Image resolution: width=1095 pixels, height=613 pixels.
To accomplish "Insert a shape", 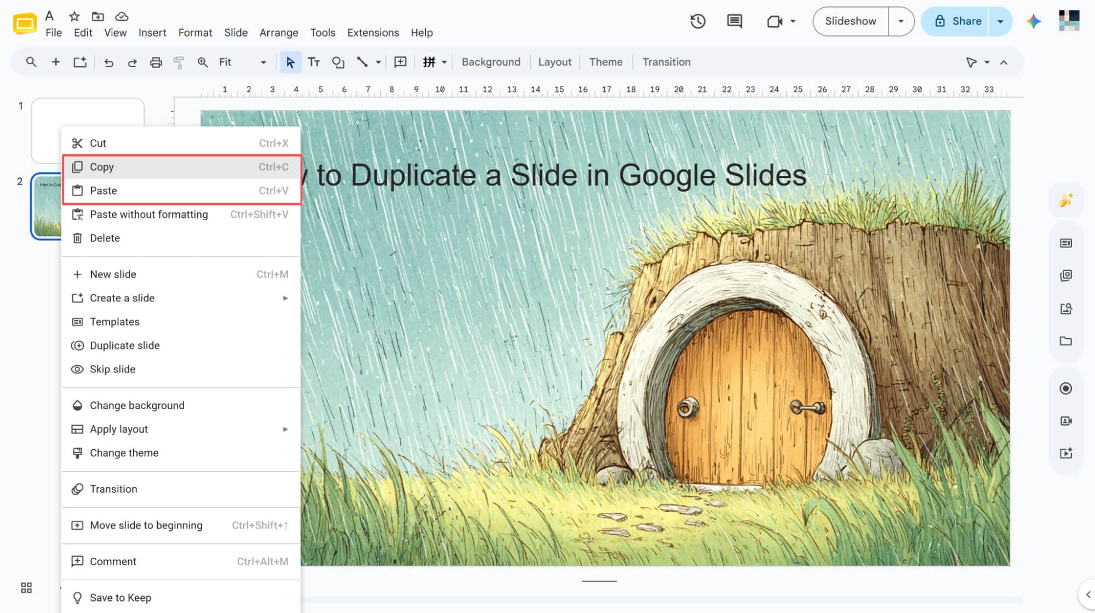I will tap(339, 62).
